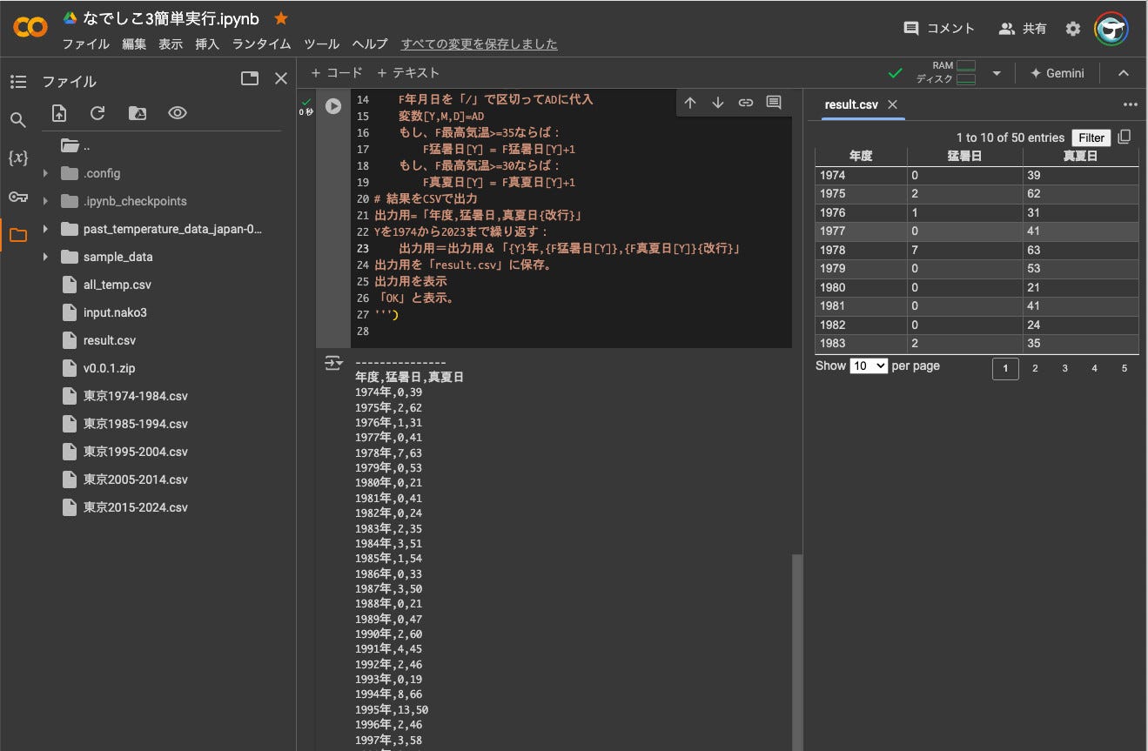
Task: Open RAM and disk resource indicator
Action: pyautogui.click(x=945, y=73)
